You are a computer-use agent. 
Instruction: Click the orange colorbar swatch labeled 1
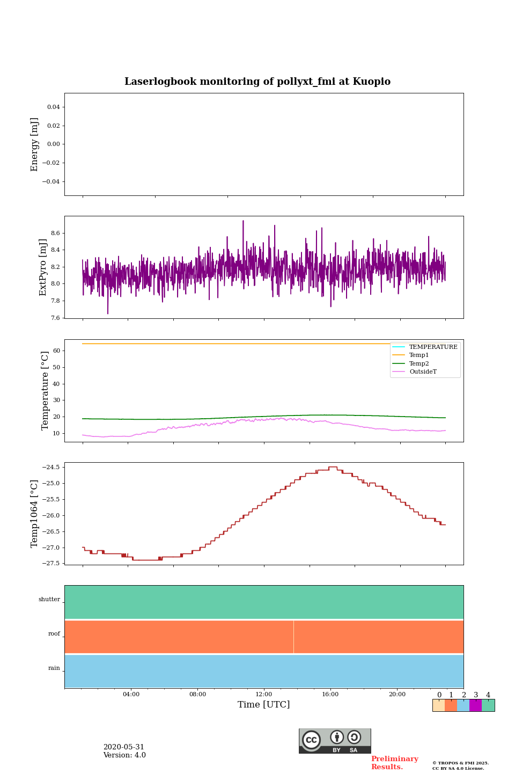point(451,705)
